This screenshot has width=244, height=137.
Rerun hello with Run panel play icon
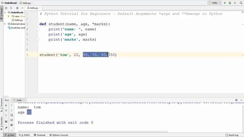click(6, 105)
